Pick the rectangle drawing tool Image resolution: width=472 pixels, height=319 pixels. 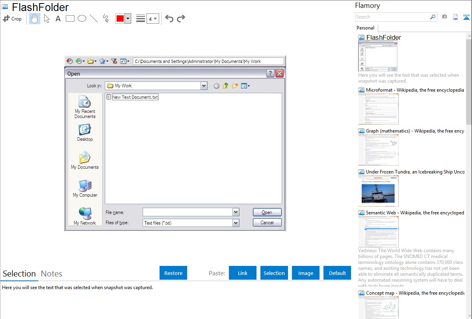[70, 18]
